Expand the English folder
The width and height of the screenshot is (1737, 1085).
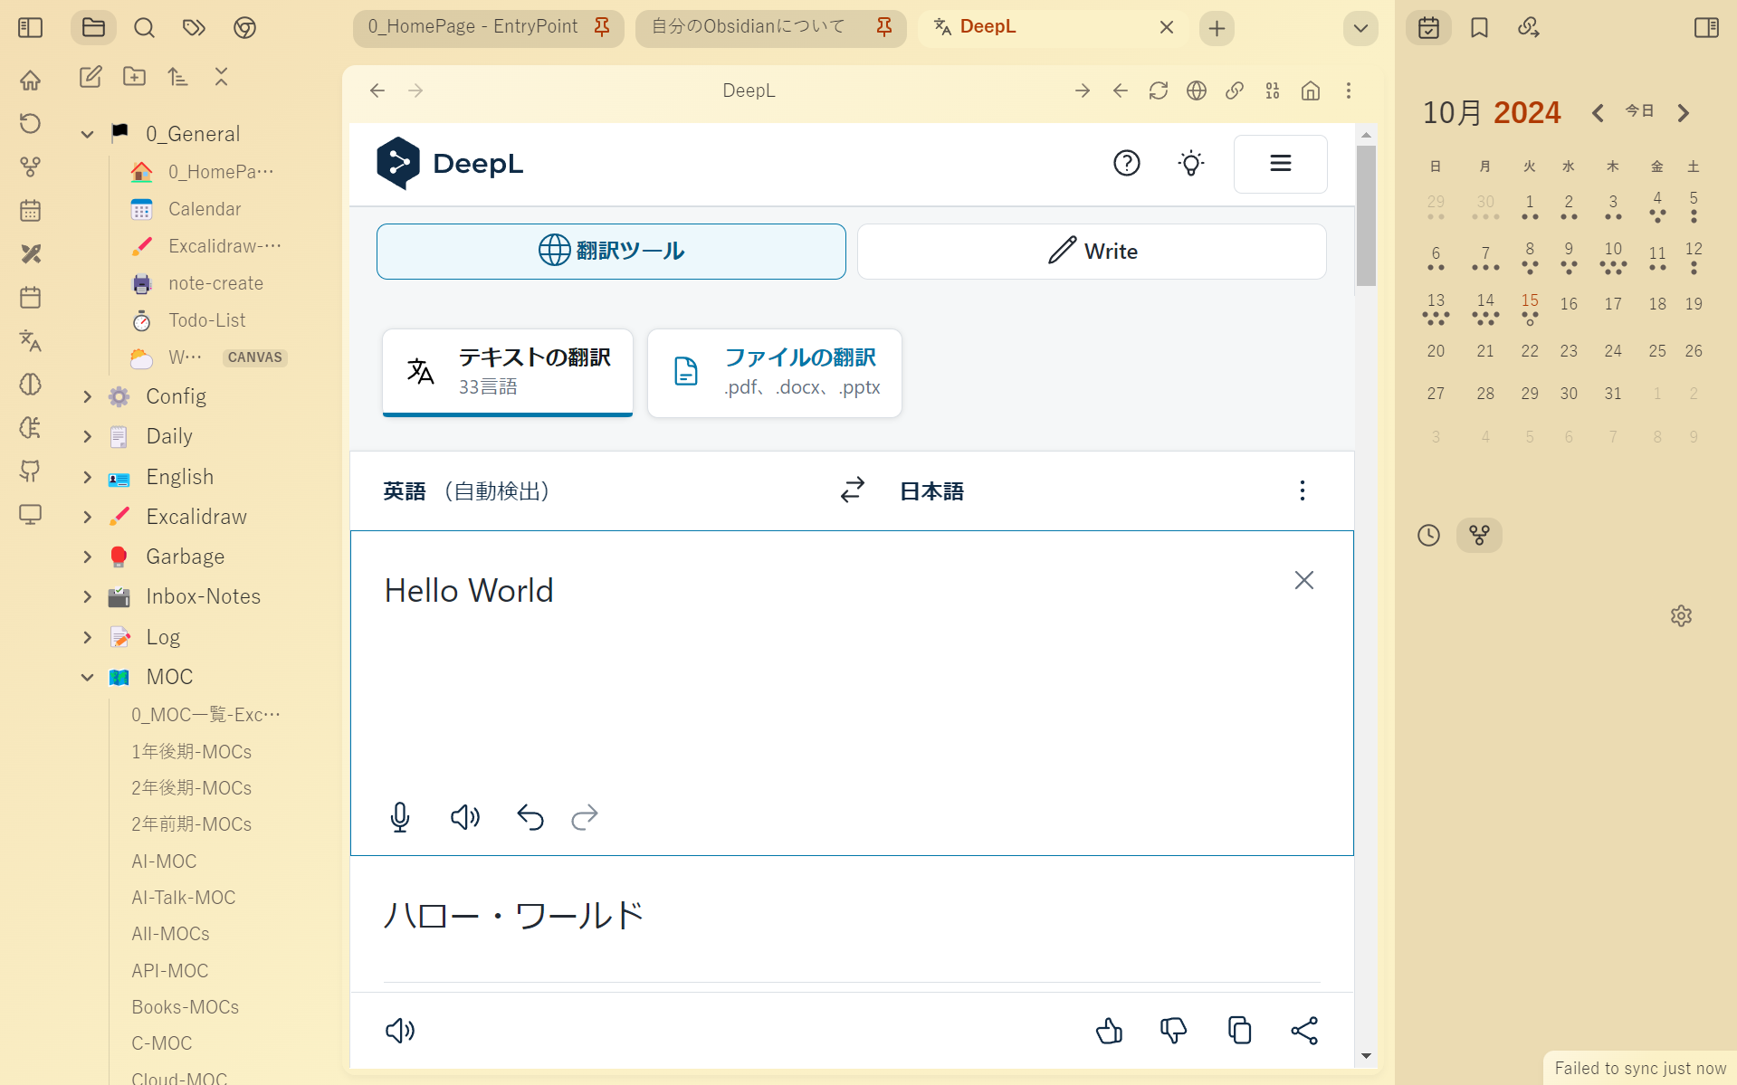87,477
